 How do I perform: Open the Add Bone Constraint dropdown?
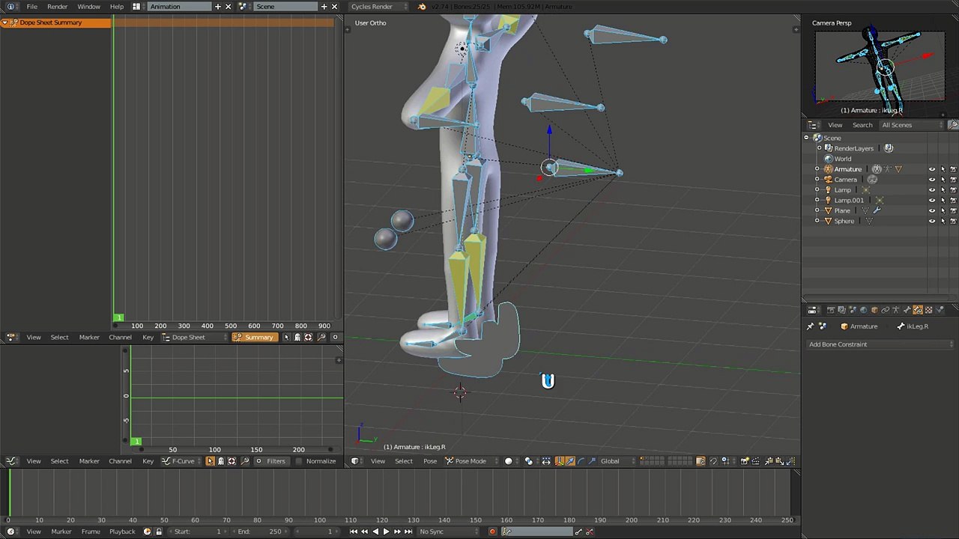(x=880, y=344)
